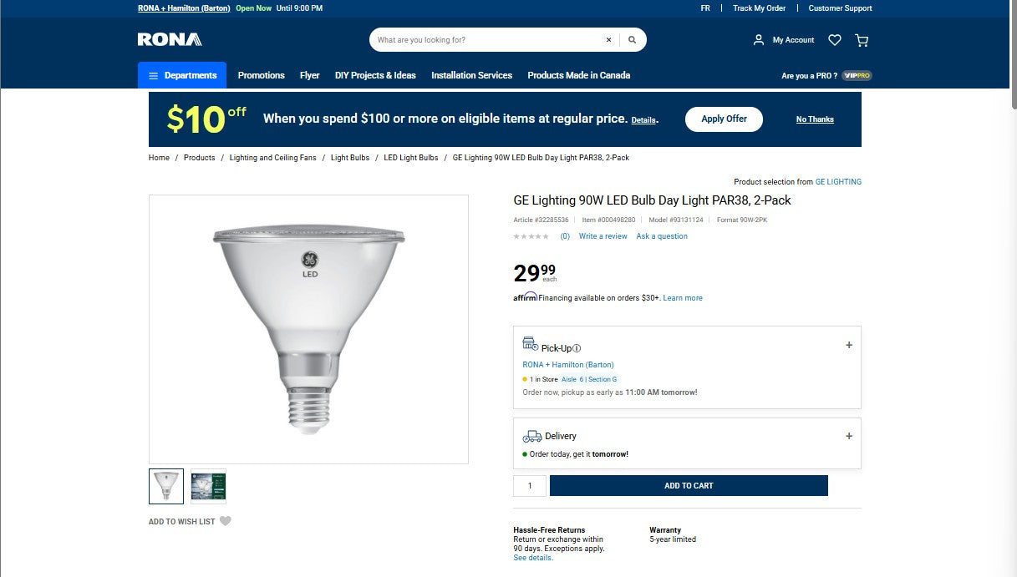This screenshot has height=577, width=1017.
Task: Click the Pick-Up store icon
Action: pyautogui.click(x=530, y=344)
